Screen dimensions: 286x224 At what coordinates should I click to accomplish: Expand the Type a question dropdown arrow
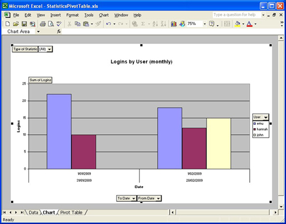tap(263, 15)
